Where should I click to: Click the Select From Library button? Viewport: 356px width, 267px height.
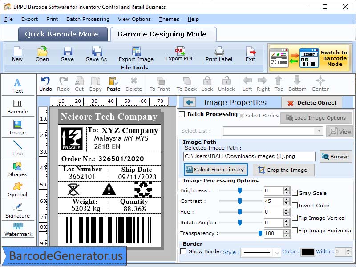coord(215,170)
